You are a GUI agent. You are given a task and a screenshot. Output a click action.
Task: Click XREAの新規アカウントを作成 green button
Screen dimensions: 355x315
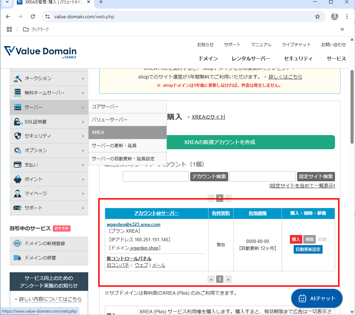[220, 142]
